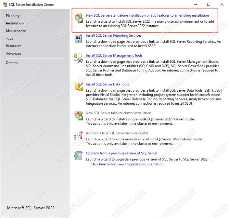The height and width of the screenshot is (218, 229).
Task: Click Install SQL Server Data Tools link
Action: coord(107,84)
